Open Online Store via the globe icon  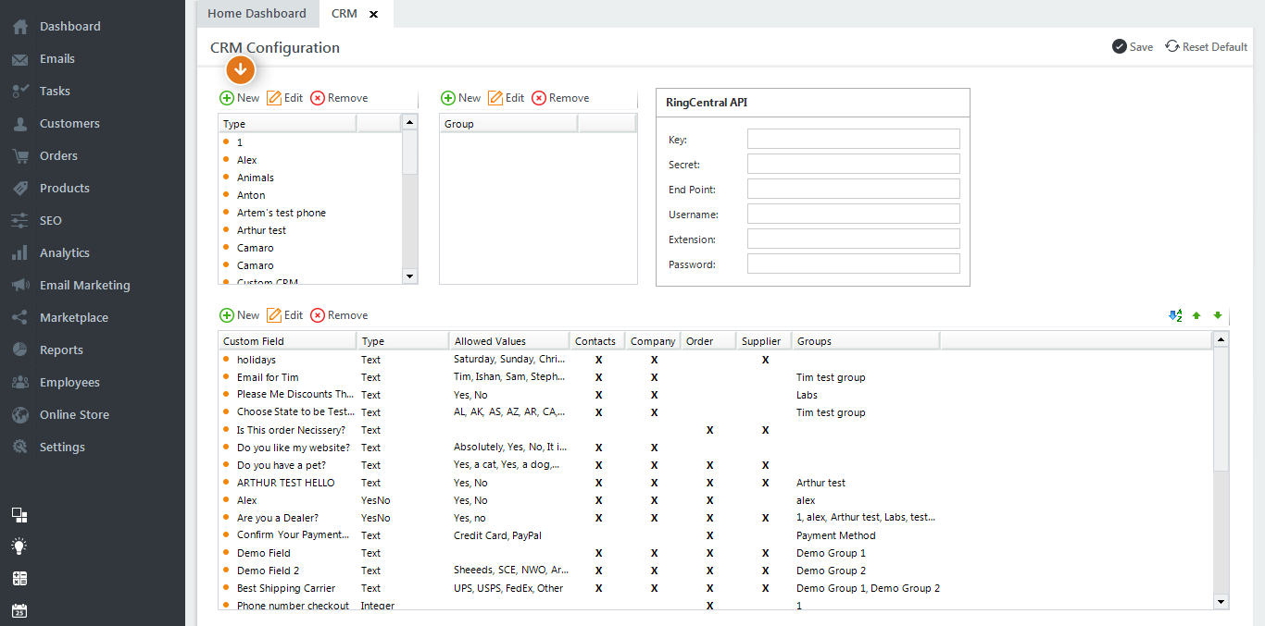(19, 415)
